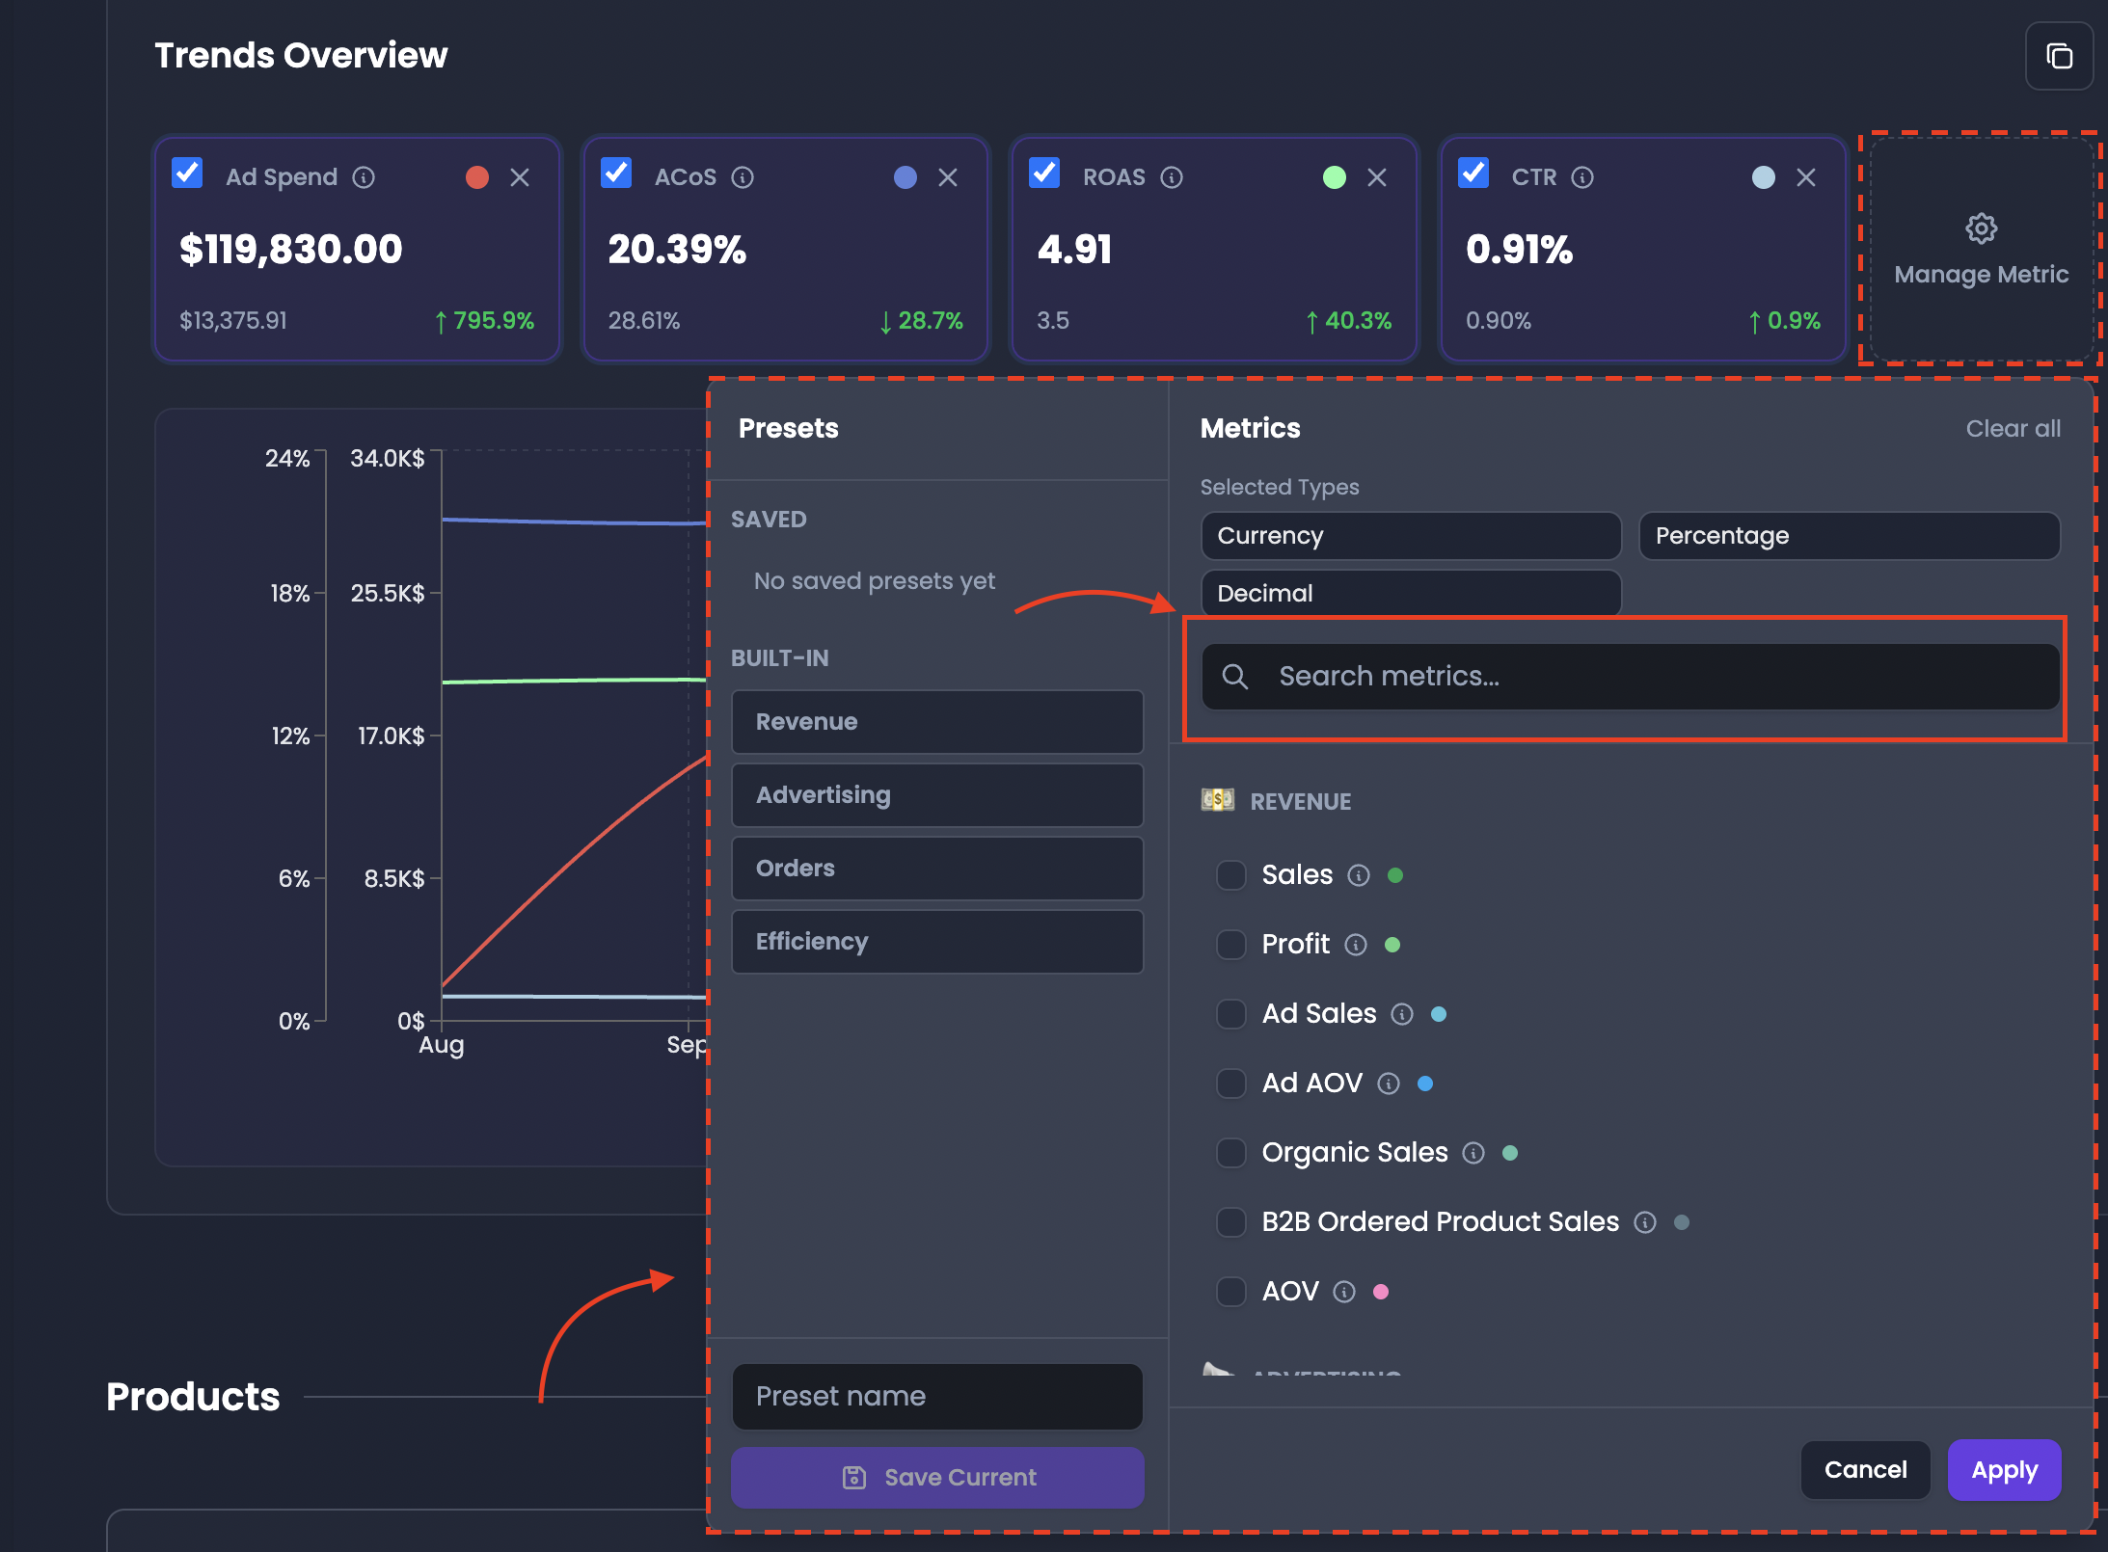Click the info icon next to AOV

(x=1344, y=1292)
